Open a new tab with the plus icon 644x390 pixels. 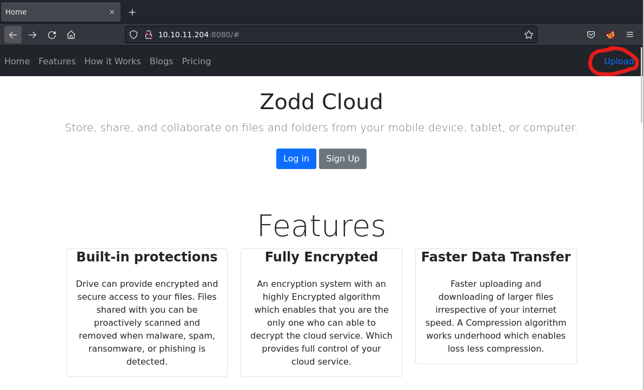(x=132, y=12)
